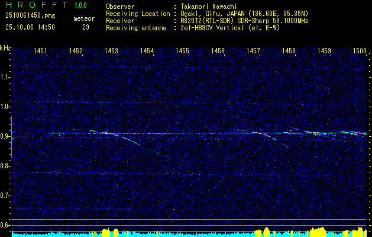Click the Receiving Location field label
Viewport: 372px width, 237px height.
138,14
